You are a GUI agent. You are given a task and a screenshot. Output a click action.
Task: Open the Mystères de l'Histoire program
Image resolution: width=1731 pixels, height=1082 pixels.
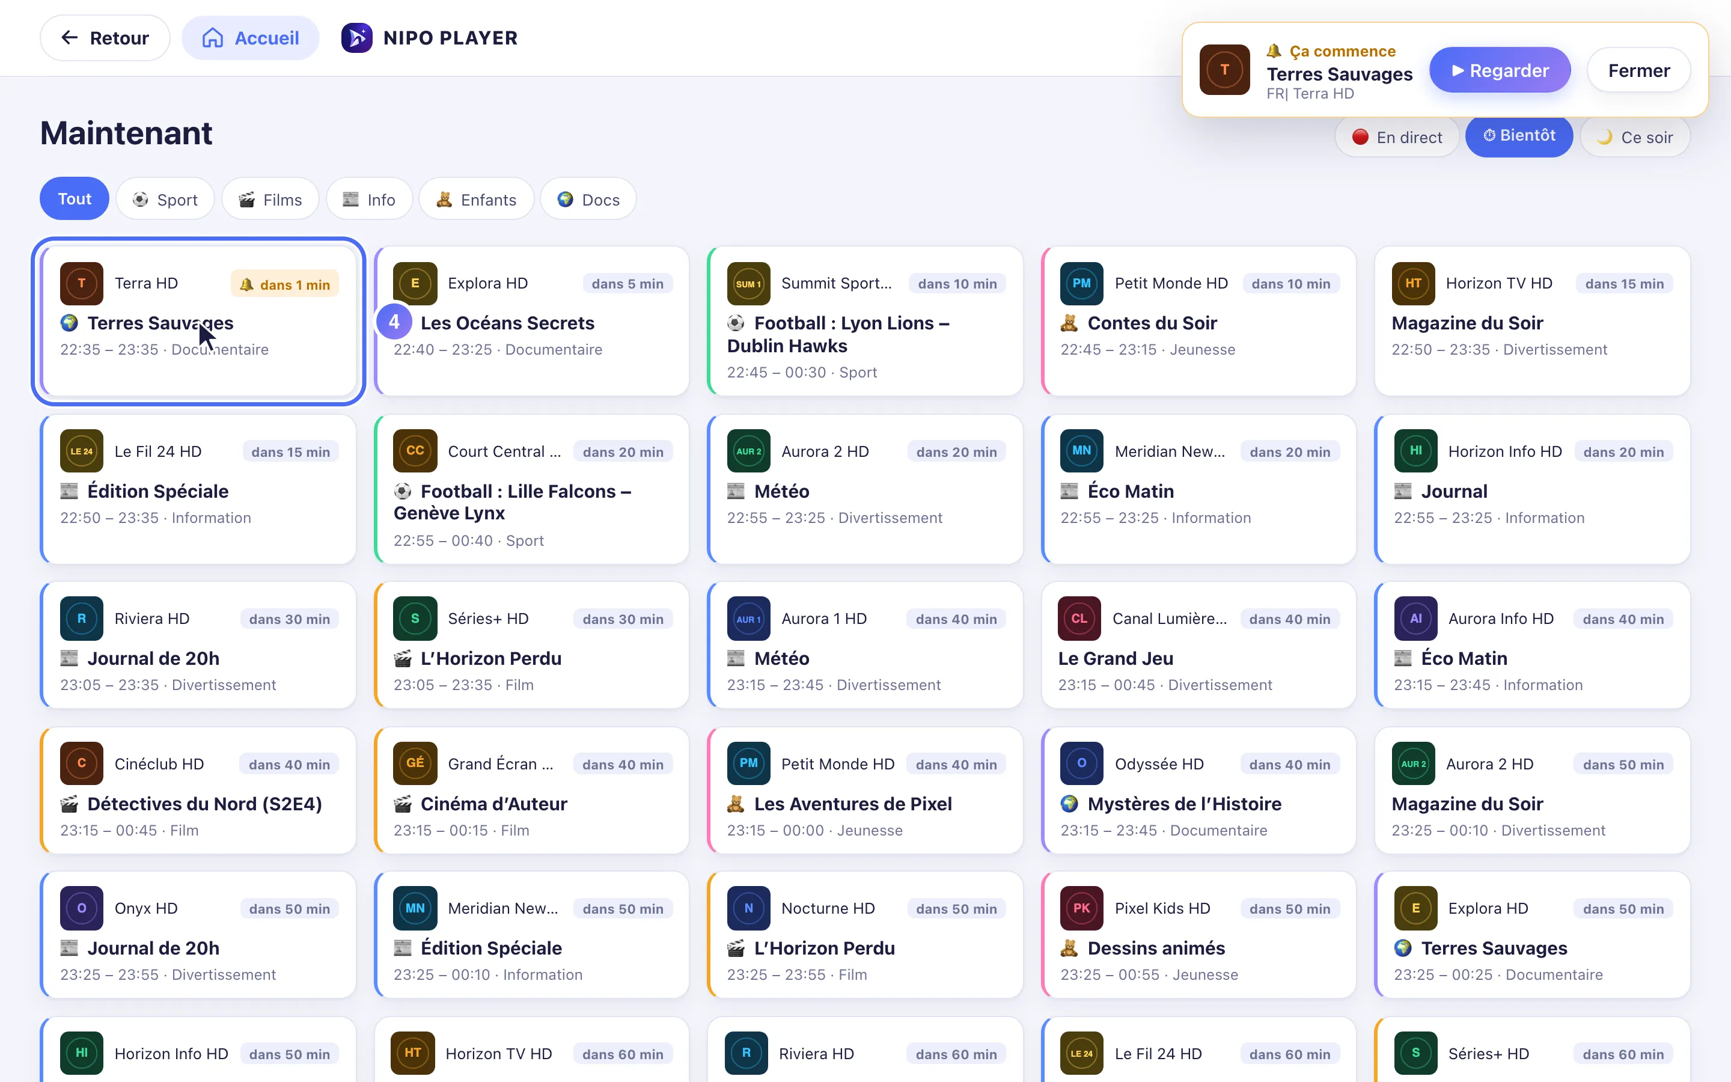click(1199, 790)
